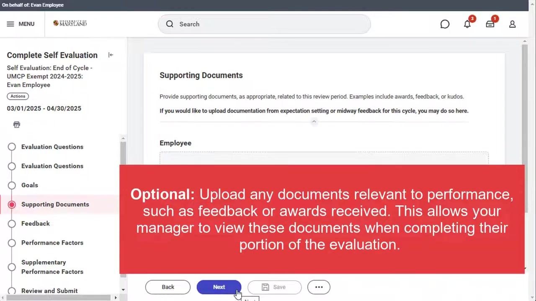Click the step list scroll-up arrow
Image resolution: width=536 pixels, height=301 pixels.
coord(123,138)
